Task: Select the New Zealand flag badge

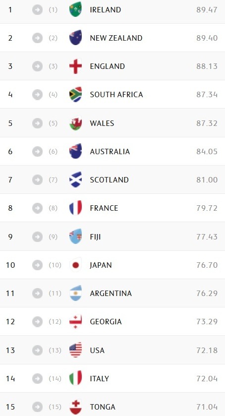Action: click(76, 38)
